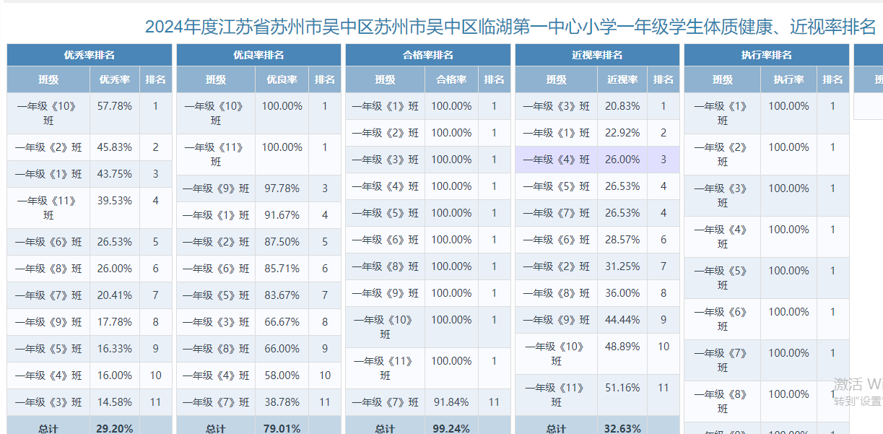
Task: Click 一年级《11》班 in the 优良率排名 table
Action: [x=216, y=155]
